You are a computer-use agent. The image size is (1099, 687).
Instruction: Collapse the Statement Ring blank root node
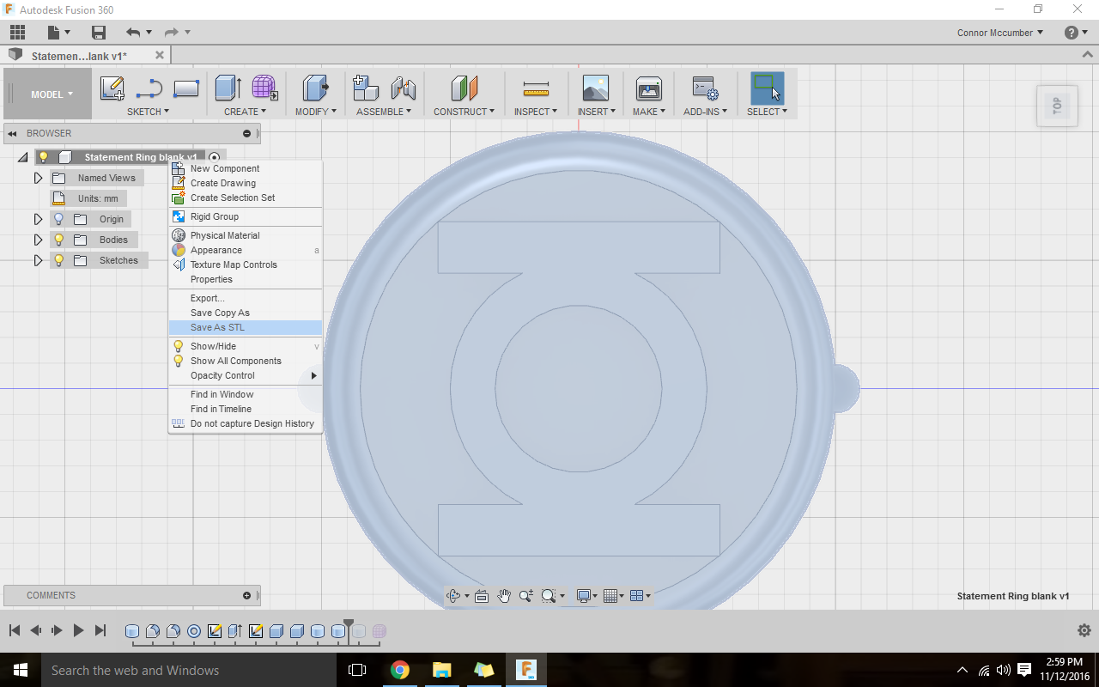pos(22,157)
